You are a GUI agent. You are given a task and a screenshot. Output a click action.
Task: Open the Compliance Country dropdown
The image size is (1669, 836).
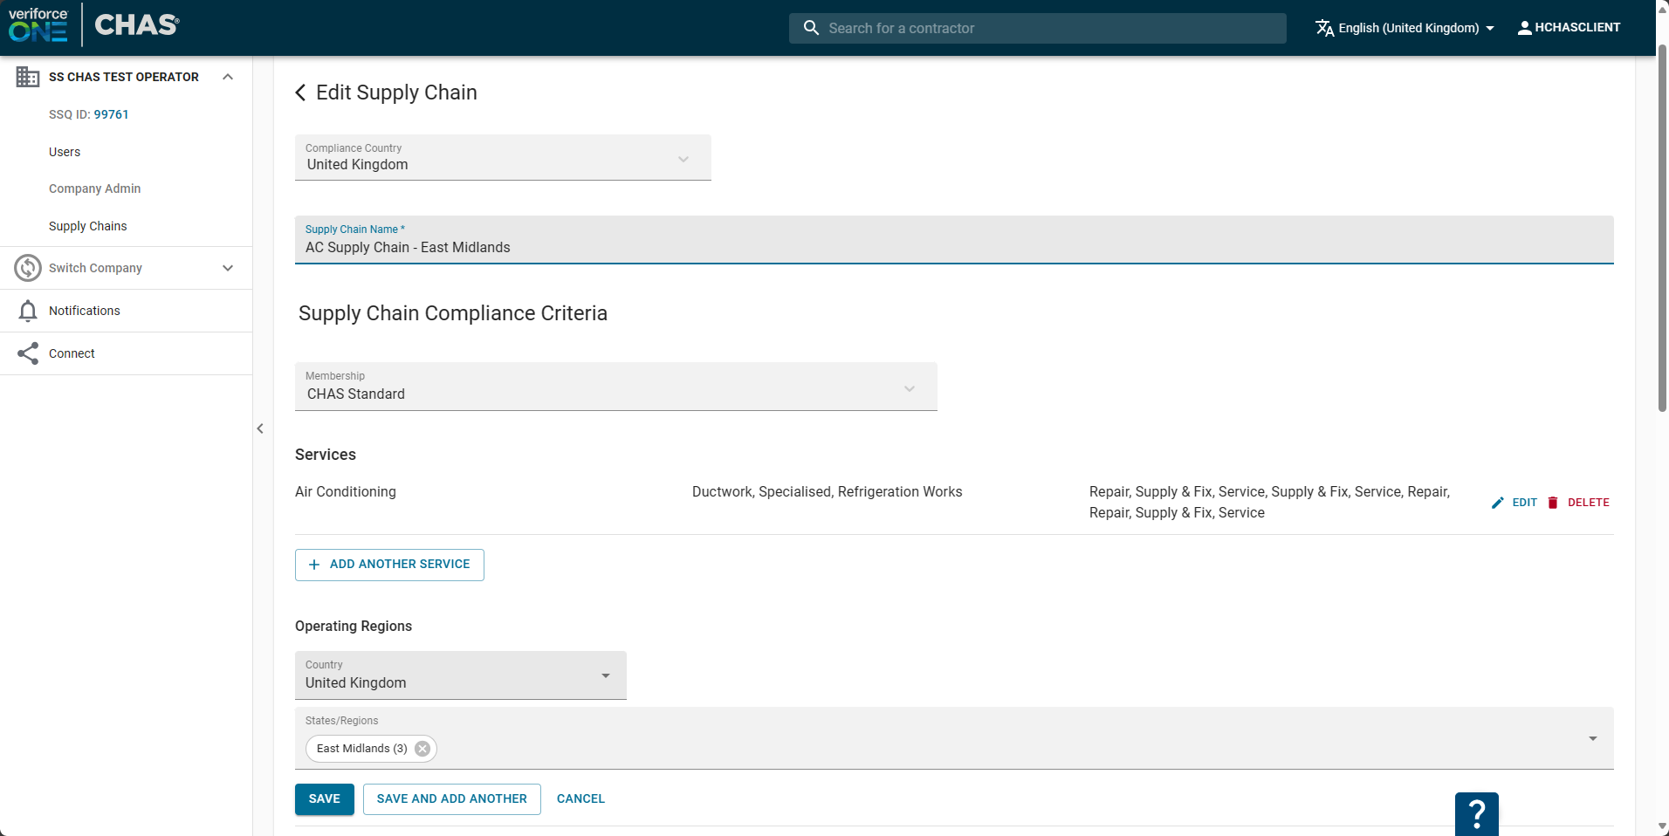pyautogui.click(x=503, y=158)
